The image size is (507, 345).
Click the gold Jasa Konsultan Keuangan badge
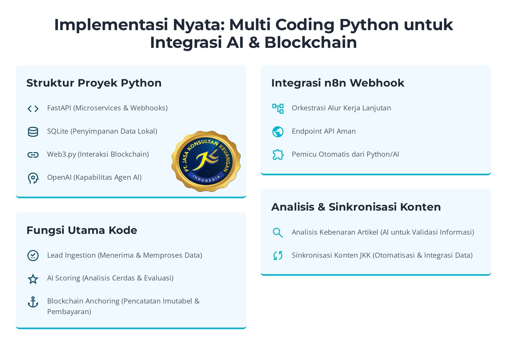[206, 161]
